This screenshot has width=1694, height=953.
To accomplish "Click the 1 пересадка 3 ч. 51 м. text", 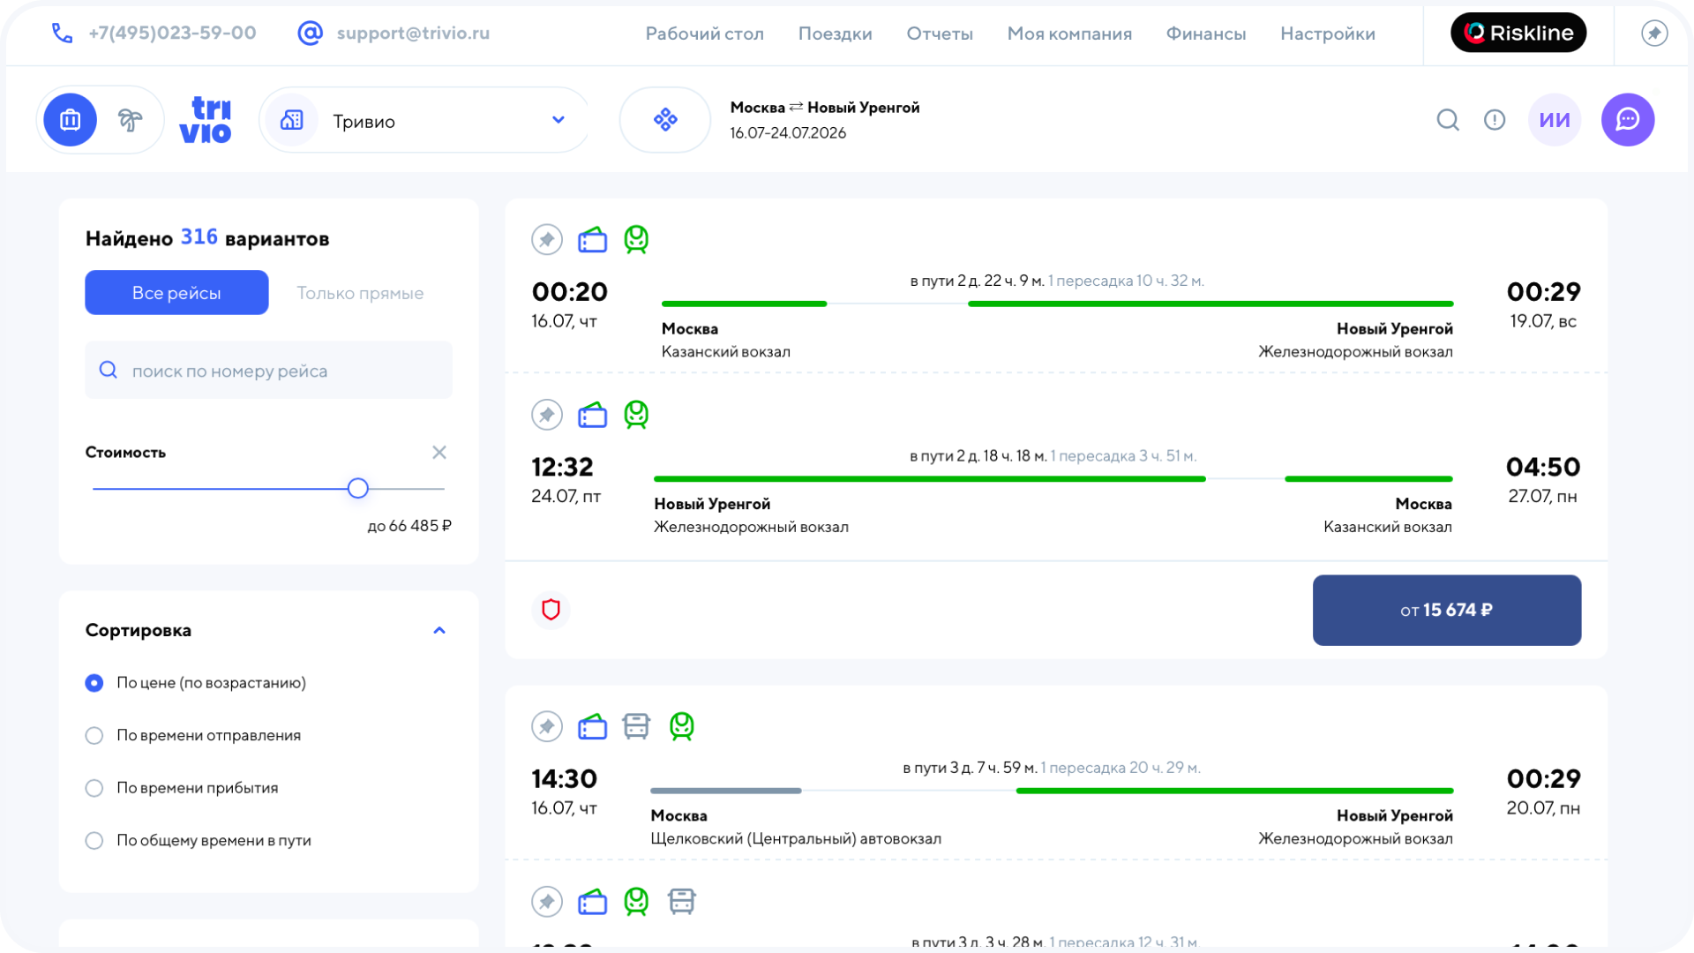I will point(1123,456).
